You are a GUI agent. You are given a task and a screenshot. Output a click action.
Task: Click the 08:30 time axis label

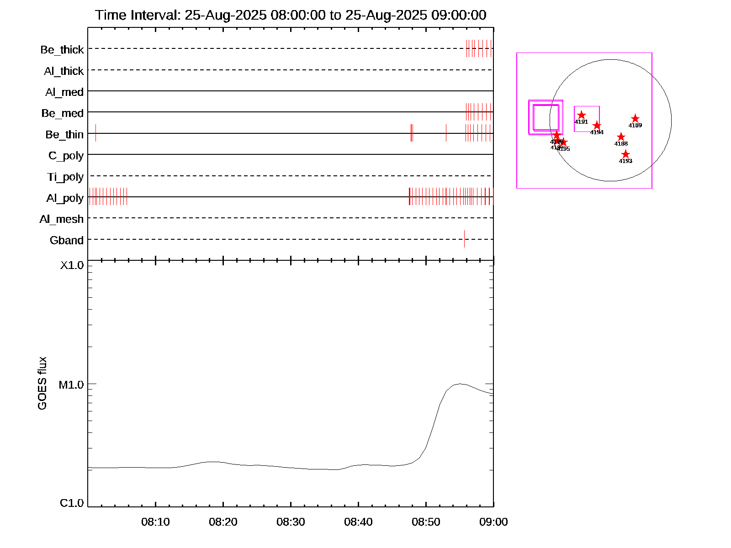point(291,522)
